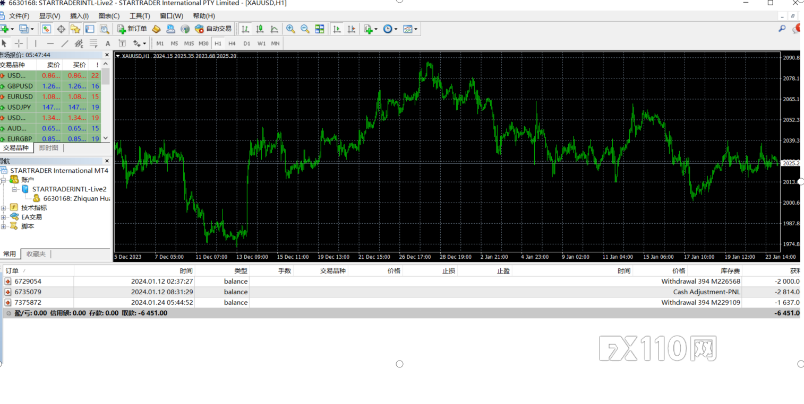
Task: Expand the 脚本 tree node
Action: (x=4, y=226)
